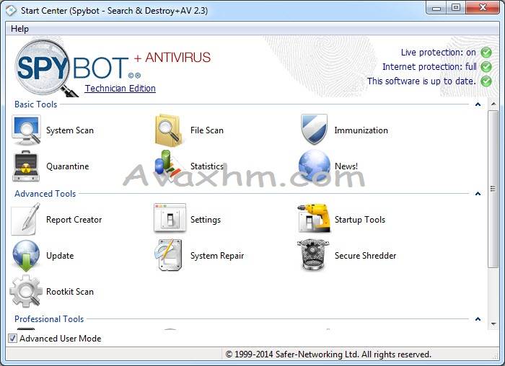The height and width of the screenshot is (366, 505).
Task: Click the Internet protection: full status text
Action: point(429,66)
